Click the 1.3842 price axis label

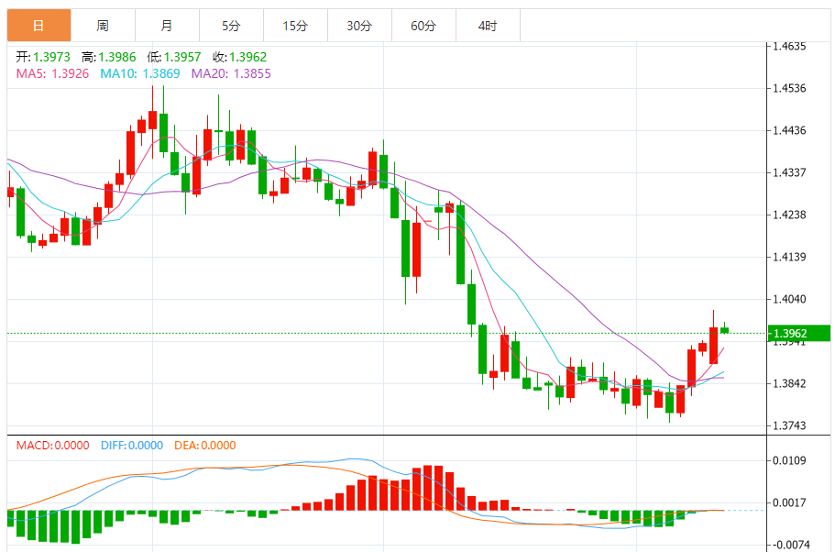point(790,383)
